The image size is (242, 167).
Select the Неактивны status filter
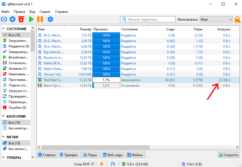[16, 74]
